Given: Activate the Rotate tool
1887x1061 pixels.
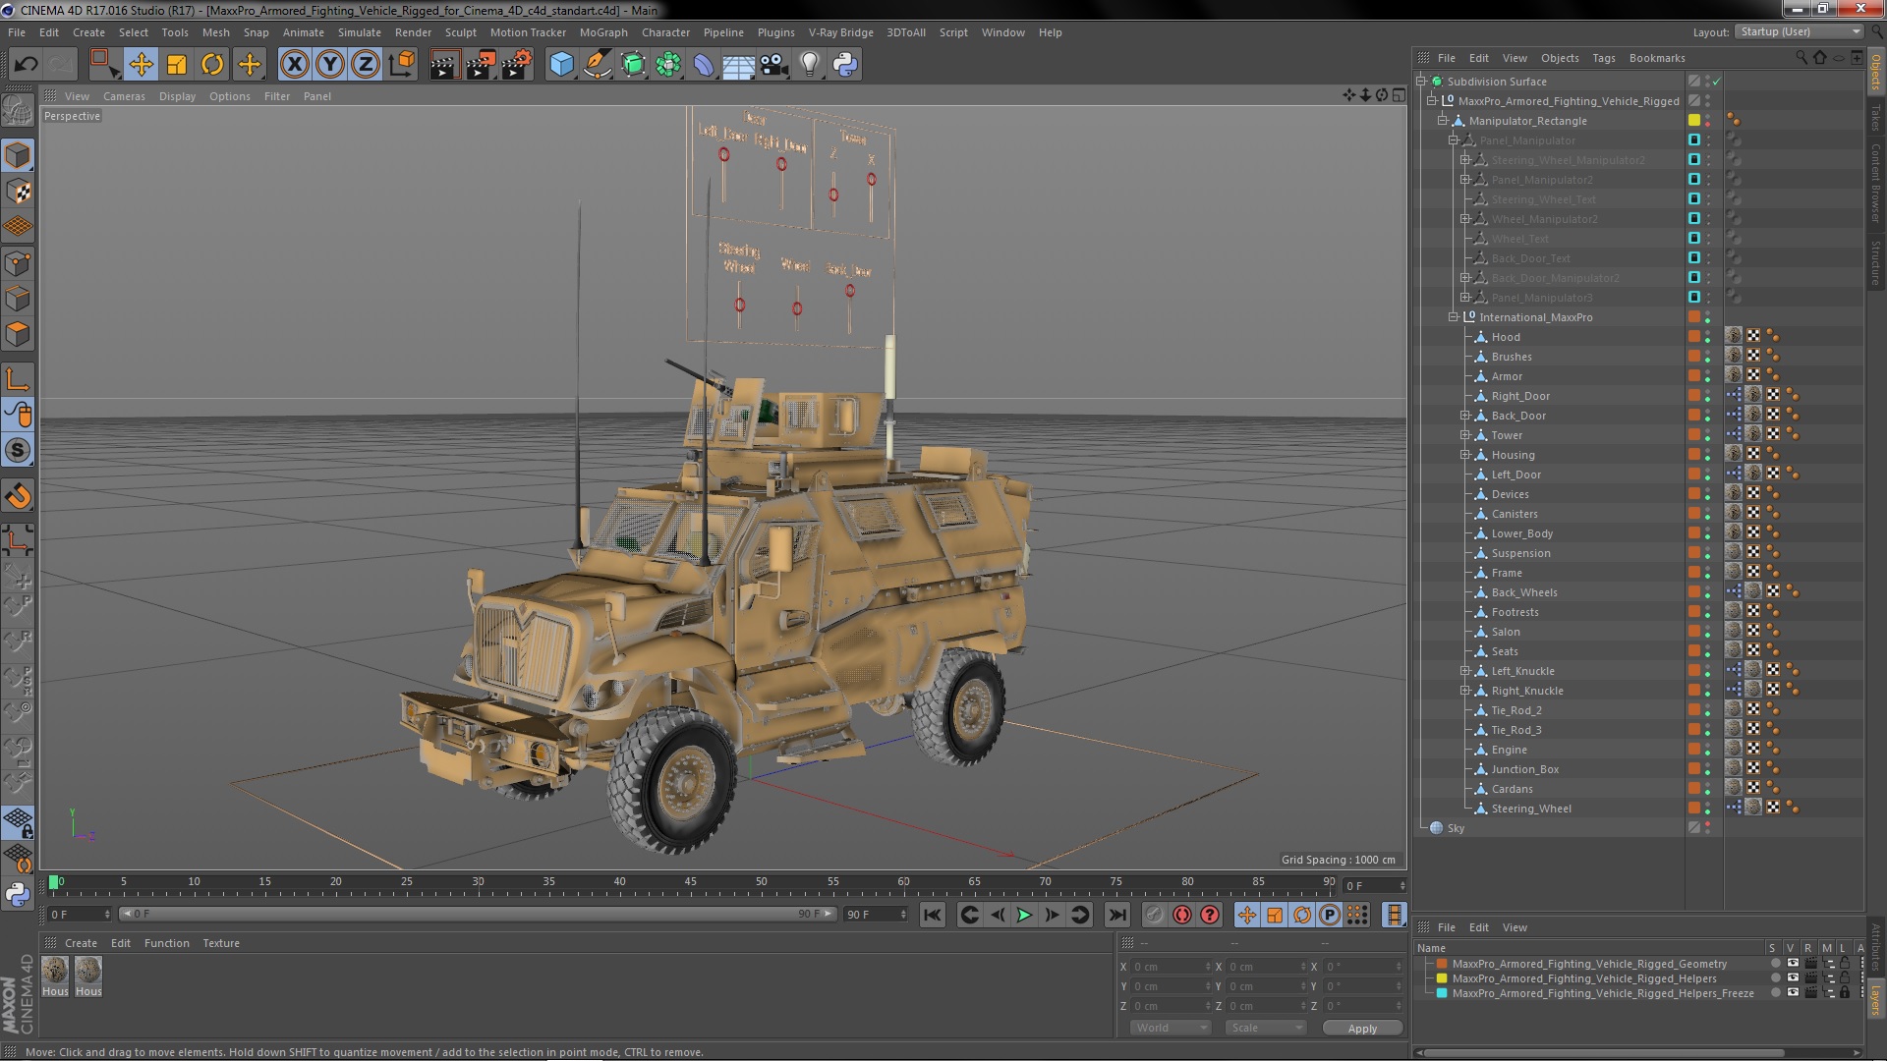Looking at the screenshot, I should (x=212, y=65).
